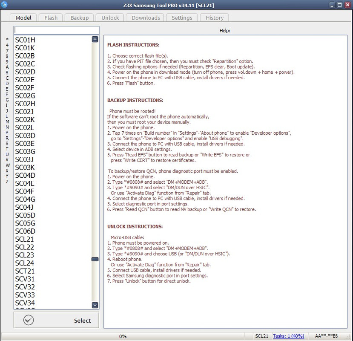Select model SC06D

click(x=53, y=231)
